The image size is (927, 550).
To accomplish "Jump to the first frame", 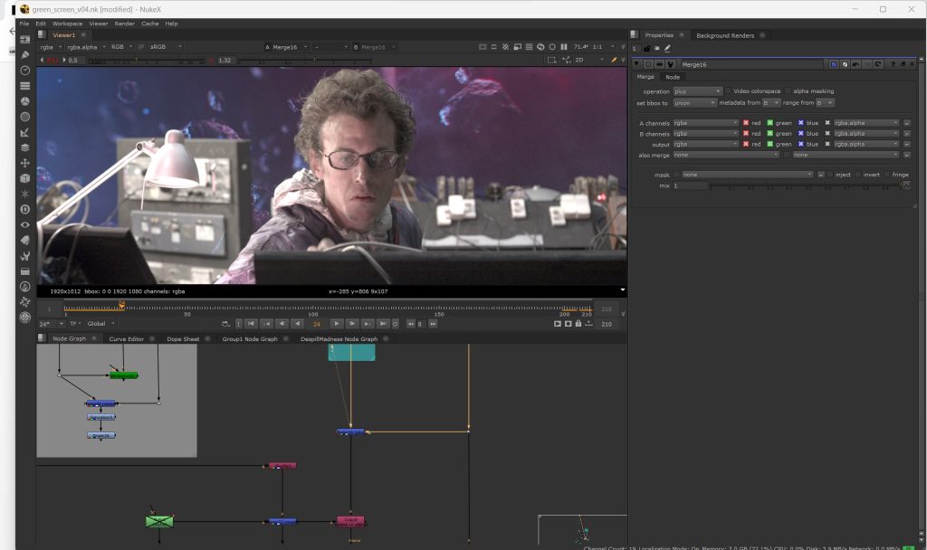I will 251,324.
